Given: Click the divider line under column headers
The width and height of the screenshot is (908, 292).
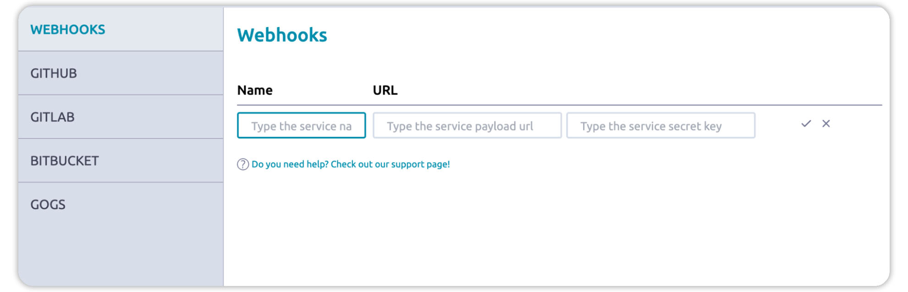Looking at the screenshot, I should 550,105.
